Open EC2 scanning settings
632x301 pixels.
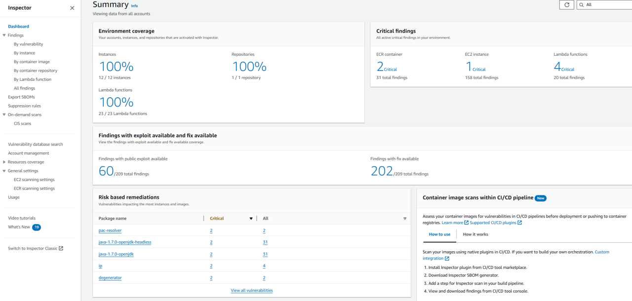point(34,180)
